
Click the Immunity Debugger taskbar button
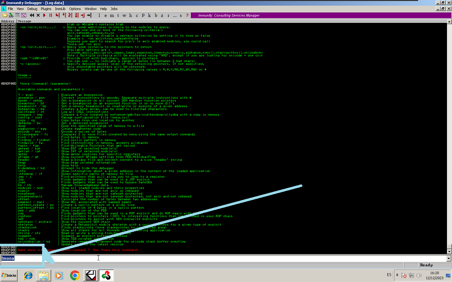click(x=106, y=275)
